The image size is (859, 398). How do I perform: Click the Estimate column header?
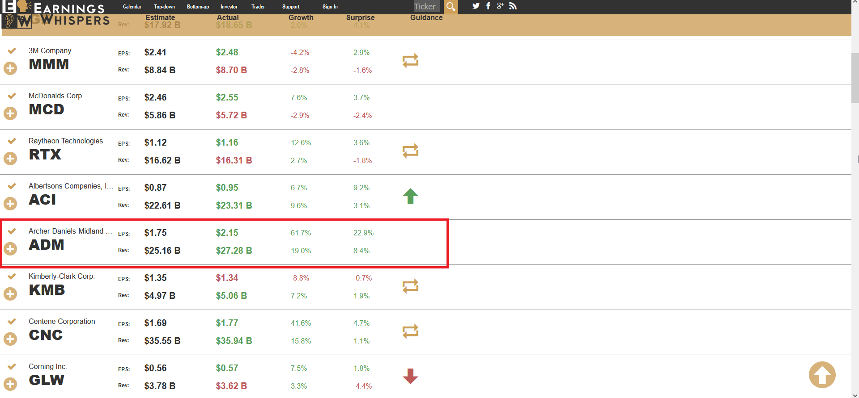point(160,17)
